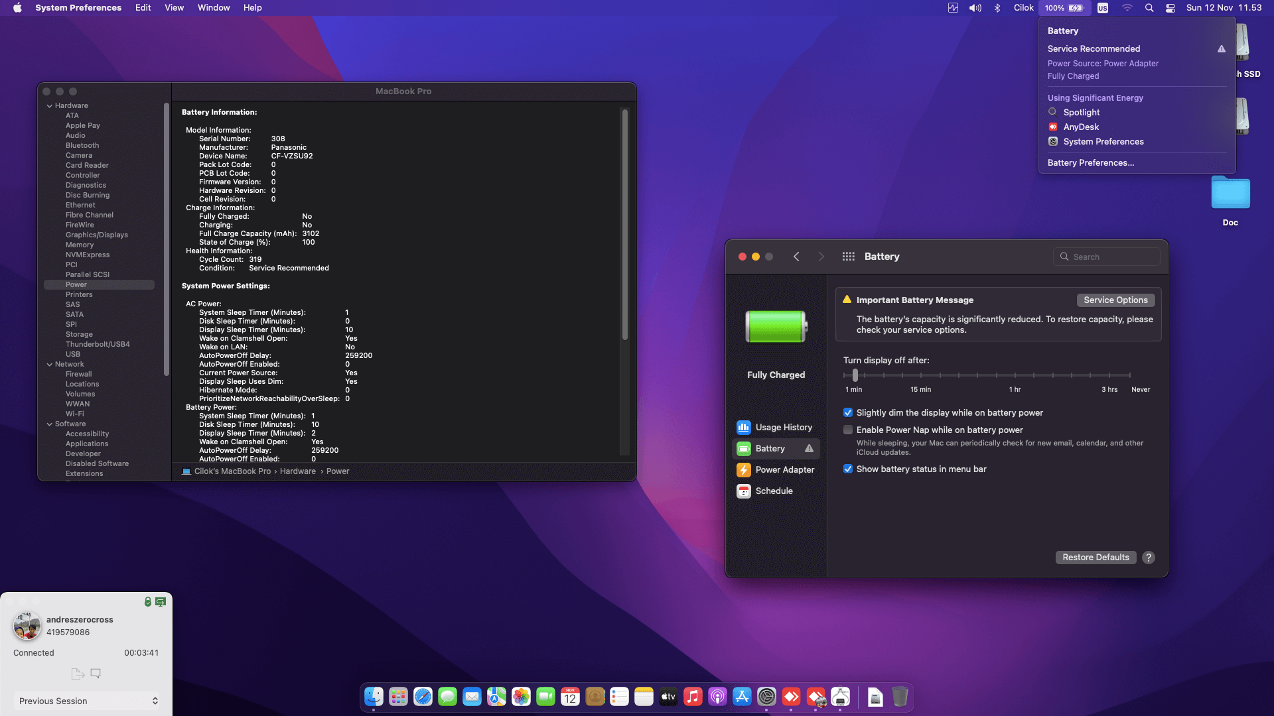
Task: Open Control Center from the menu bar
Action: tap(1170, 8)
